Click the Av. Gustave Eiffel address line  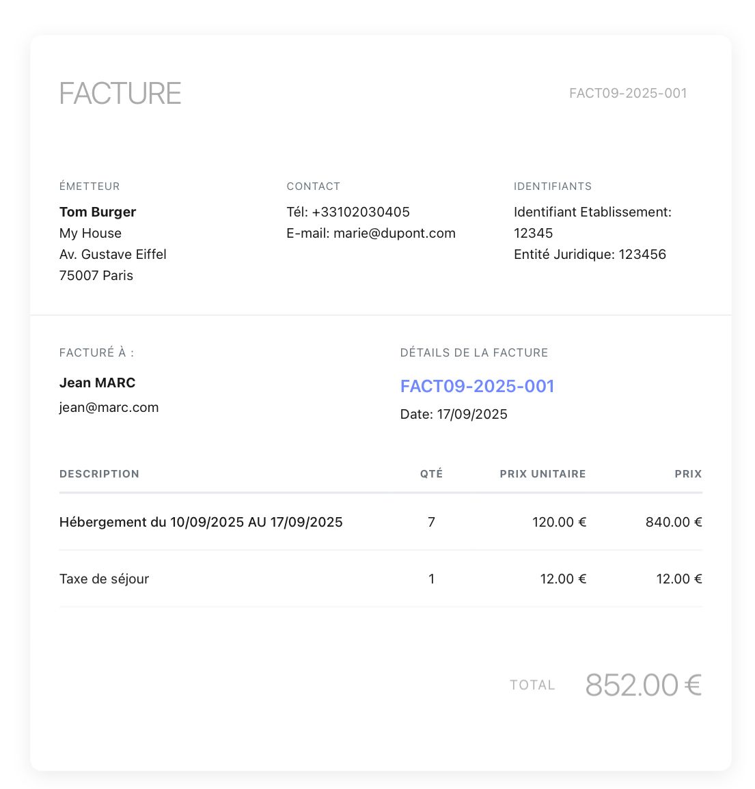pos(113,254)
